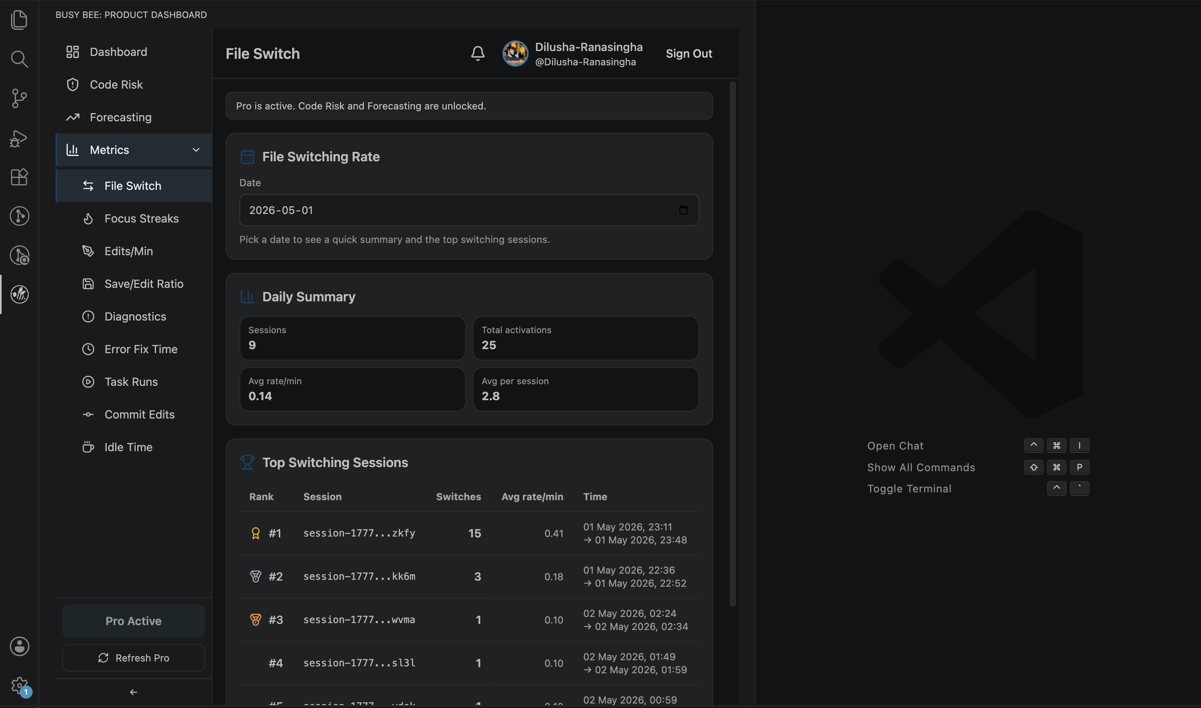Select session-1777...zkfy in the table

(x=359, y=533)
